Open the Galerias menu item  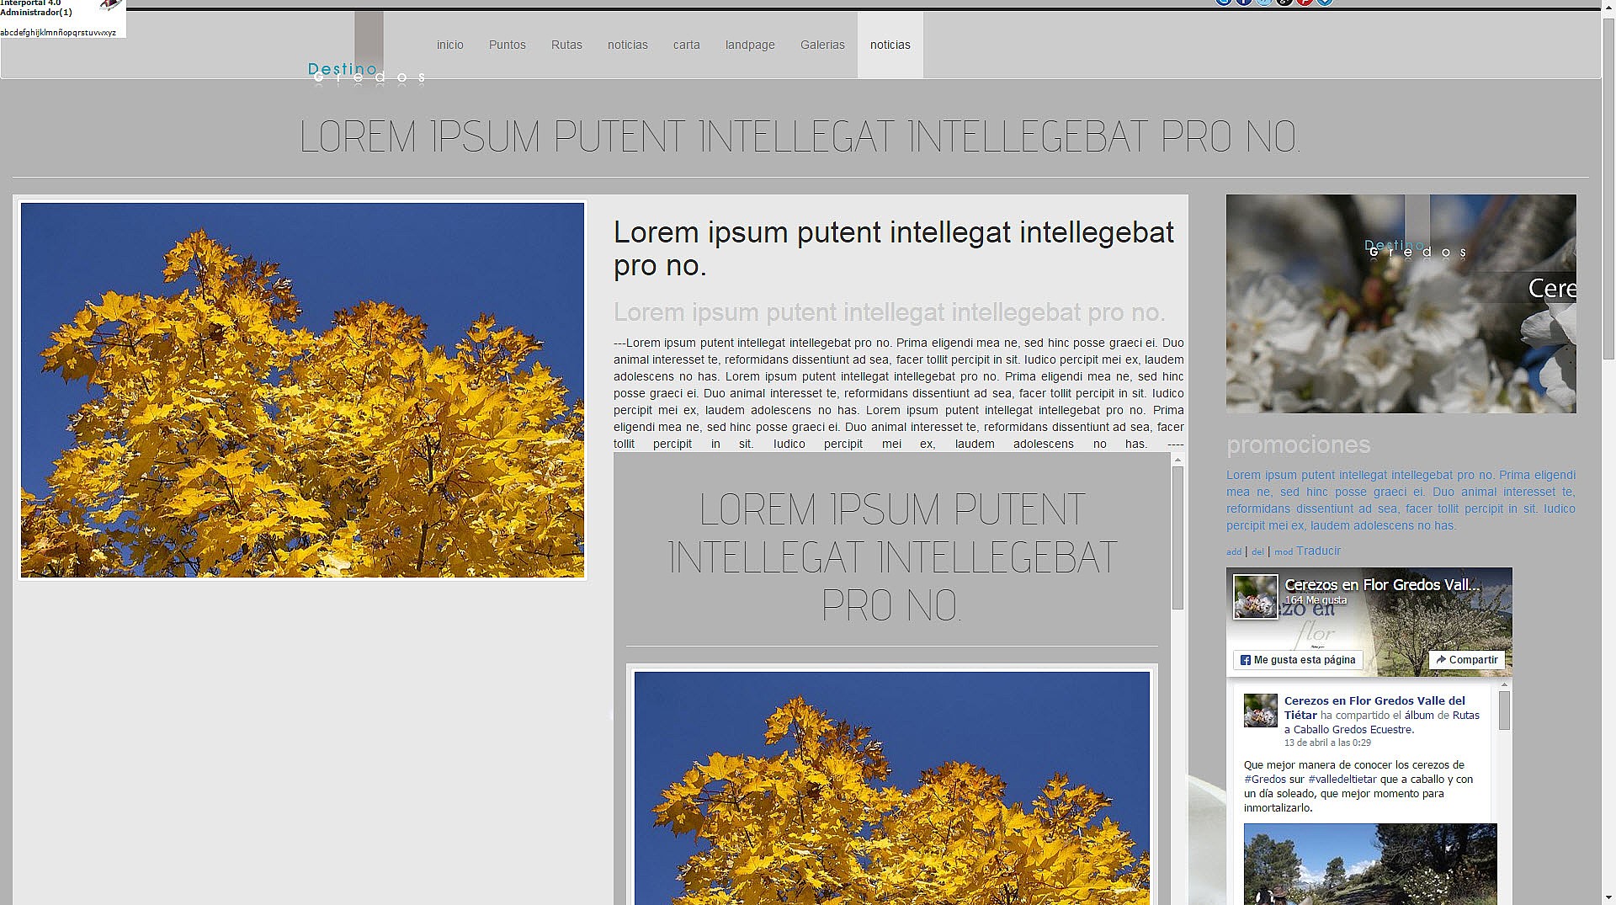click(822, 45)
